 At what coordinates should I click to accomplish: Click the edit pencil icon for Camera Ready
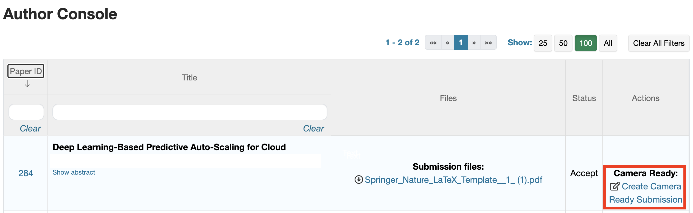(x=615, y=186)
